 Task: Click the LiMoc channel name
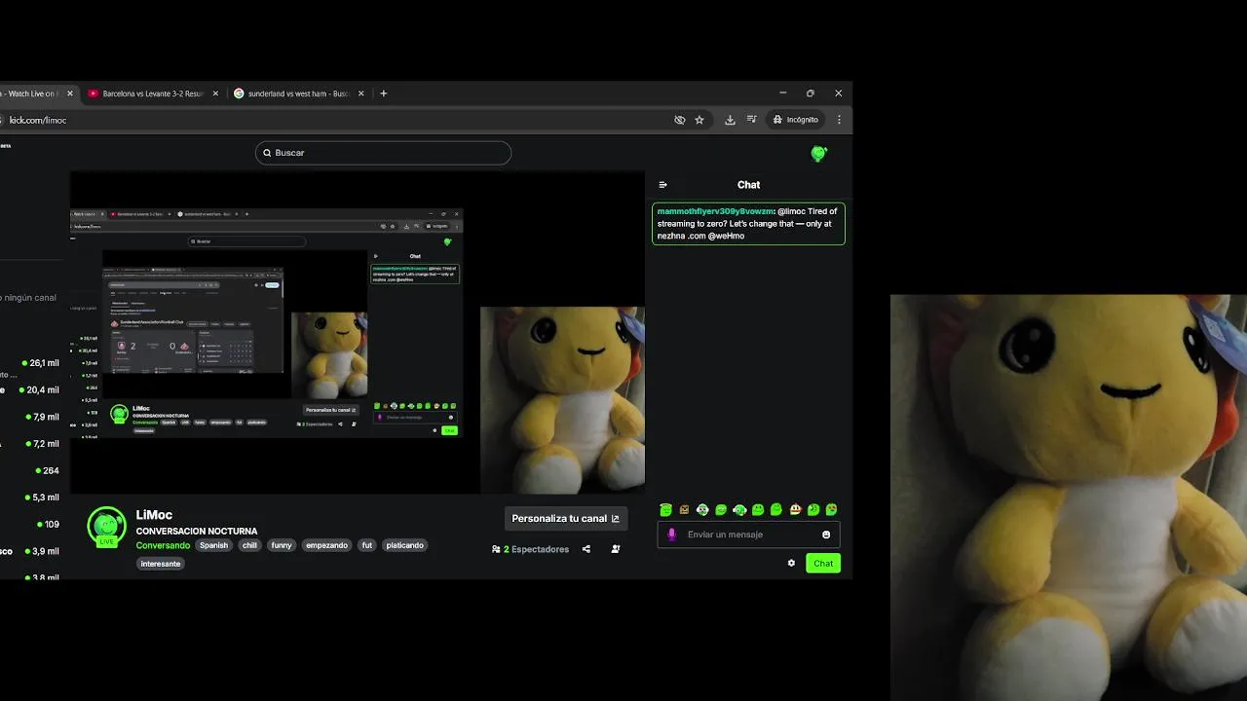(x=154, y=515)
